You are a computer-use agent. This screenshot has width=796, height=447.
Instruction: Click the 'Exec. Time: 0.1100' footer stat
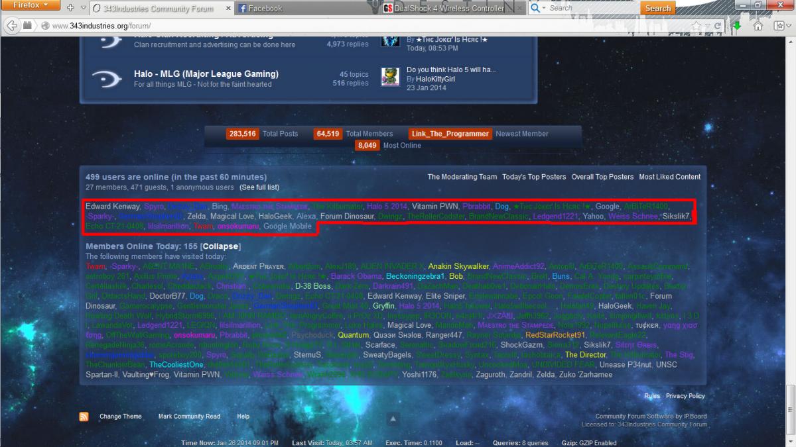coord(414,442)
